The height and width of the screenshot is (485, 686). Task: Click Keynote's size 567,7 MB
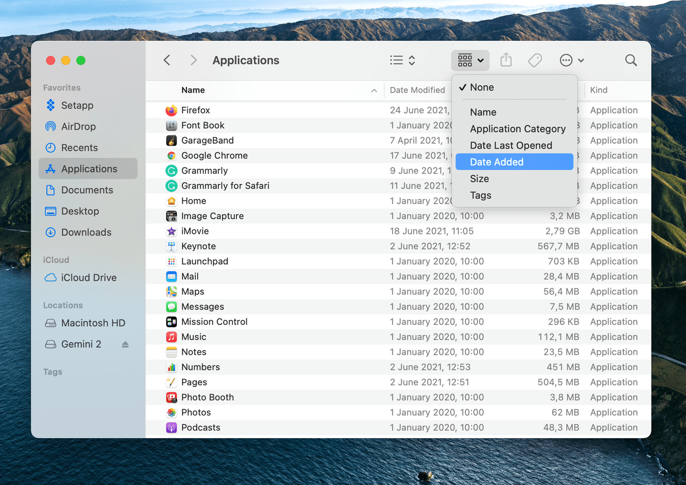[x=559, y=246]
